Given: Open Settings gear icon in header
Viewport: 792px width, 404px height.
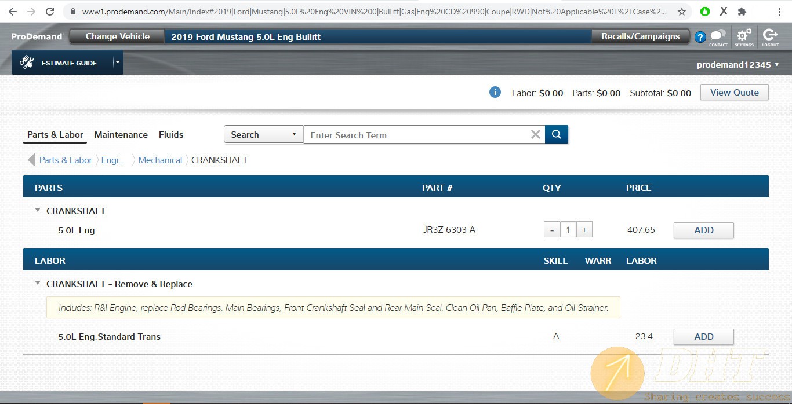Looking at the screenshot, I should [744, 36].
